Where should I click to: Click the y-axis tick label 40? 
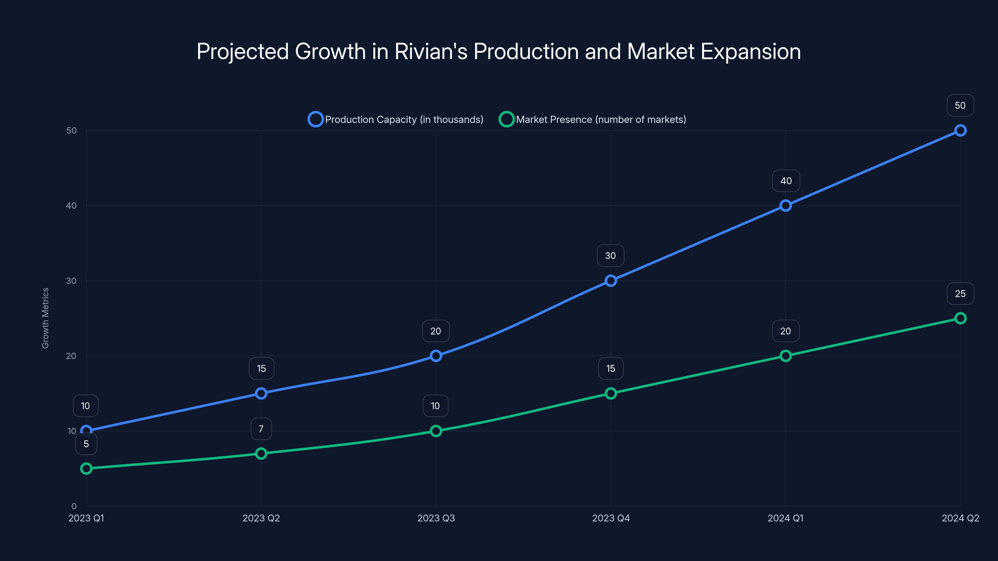click(71, 206)
